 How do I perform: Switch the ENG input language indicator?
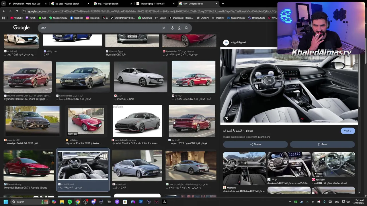[337, 202]
